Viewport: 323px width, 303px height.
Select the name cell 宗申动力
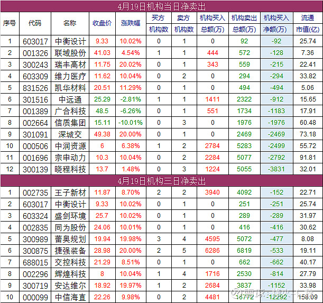coord(70,158)
